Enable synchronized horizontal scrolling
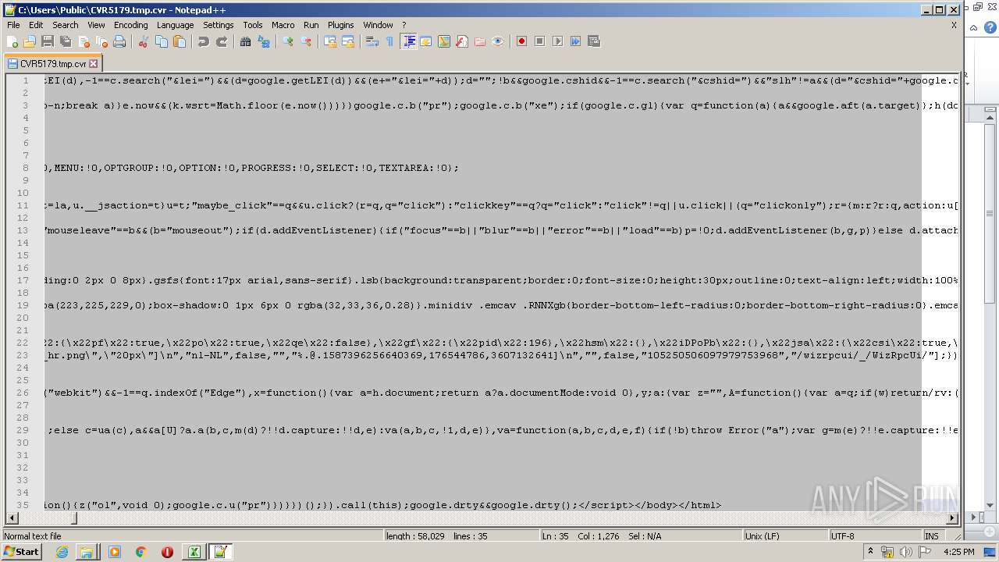 pos(348,41)
